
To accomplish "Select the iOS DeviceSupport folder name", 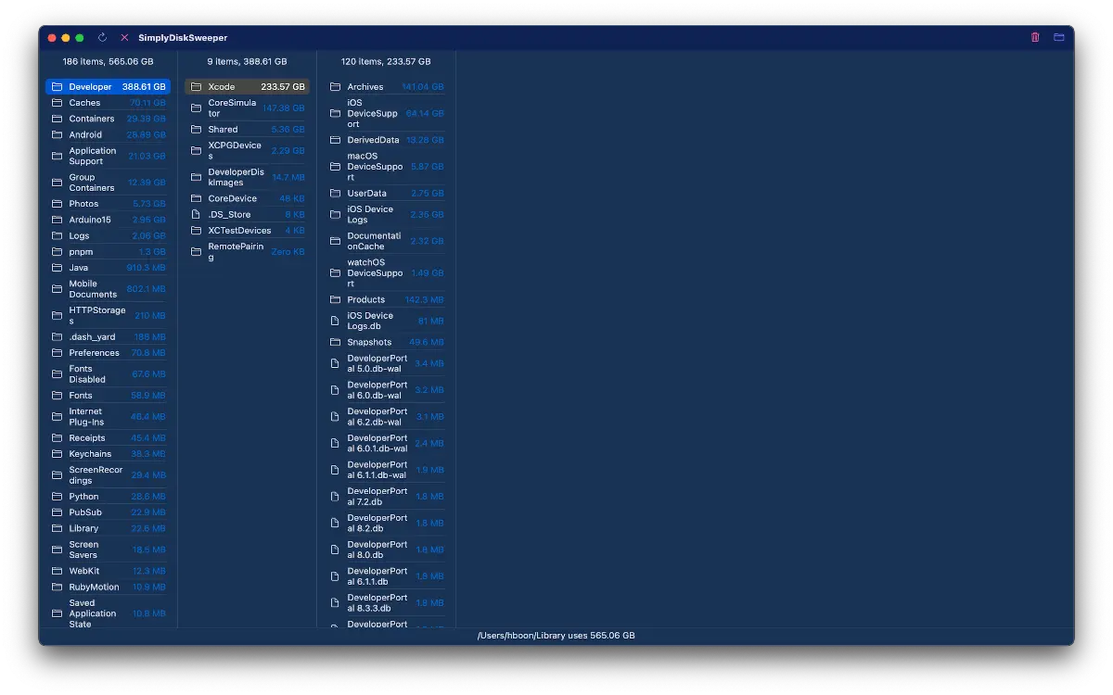I will pos(373,113).
